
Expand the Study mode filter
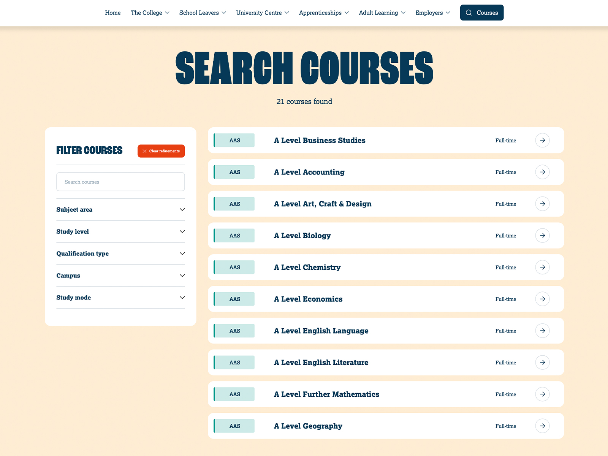coord(120,298)
